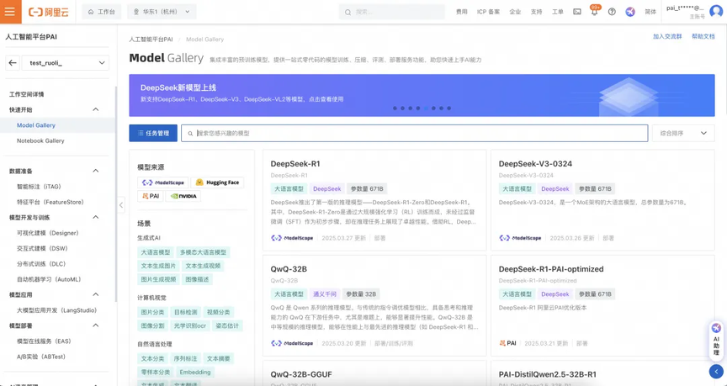Click the notification bell icon
Screen dimensions: 727x386
tap(594, 13)
